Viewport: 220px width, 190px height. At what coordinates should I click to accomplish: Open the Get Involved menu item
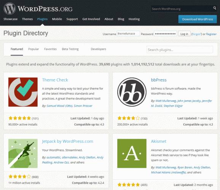click(x=91, y=19)
